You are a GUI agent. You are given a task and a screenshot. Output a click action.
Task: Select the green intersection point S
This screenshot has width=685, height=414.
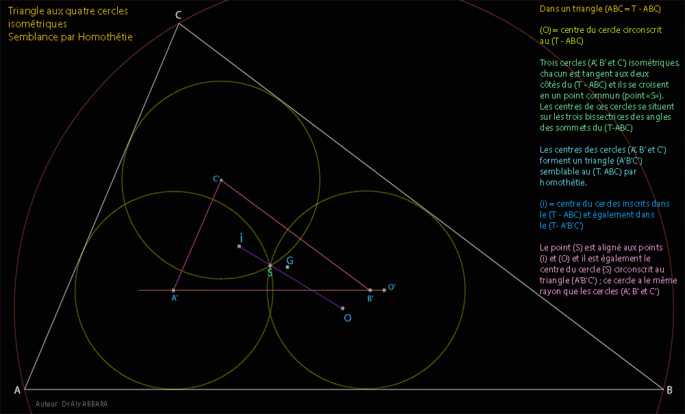[270, 266]
